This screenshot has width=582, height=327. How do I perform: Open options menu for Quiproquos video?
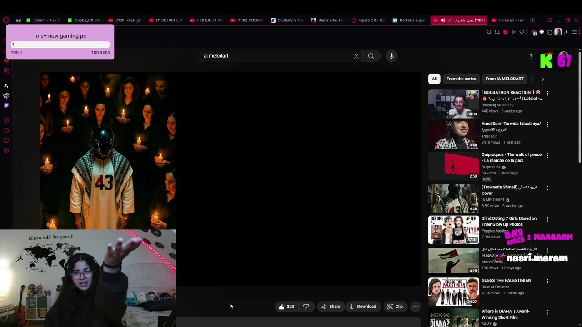pos(547,155)
